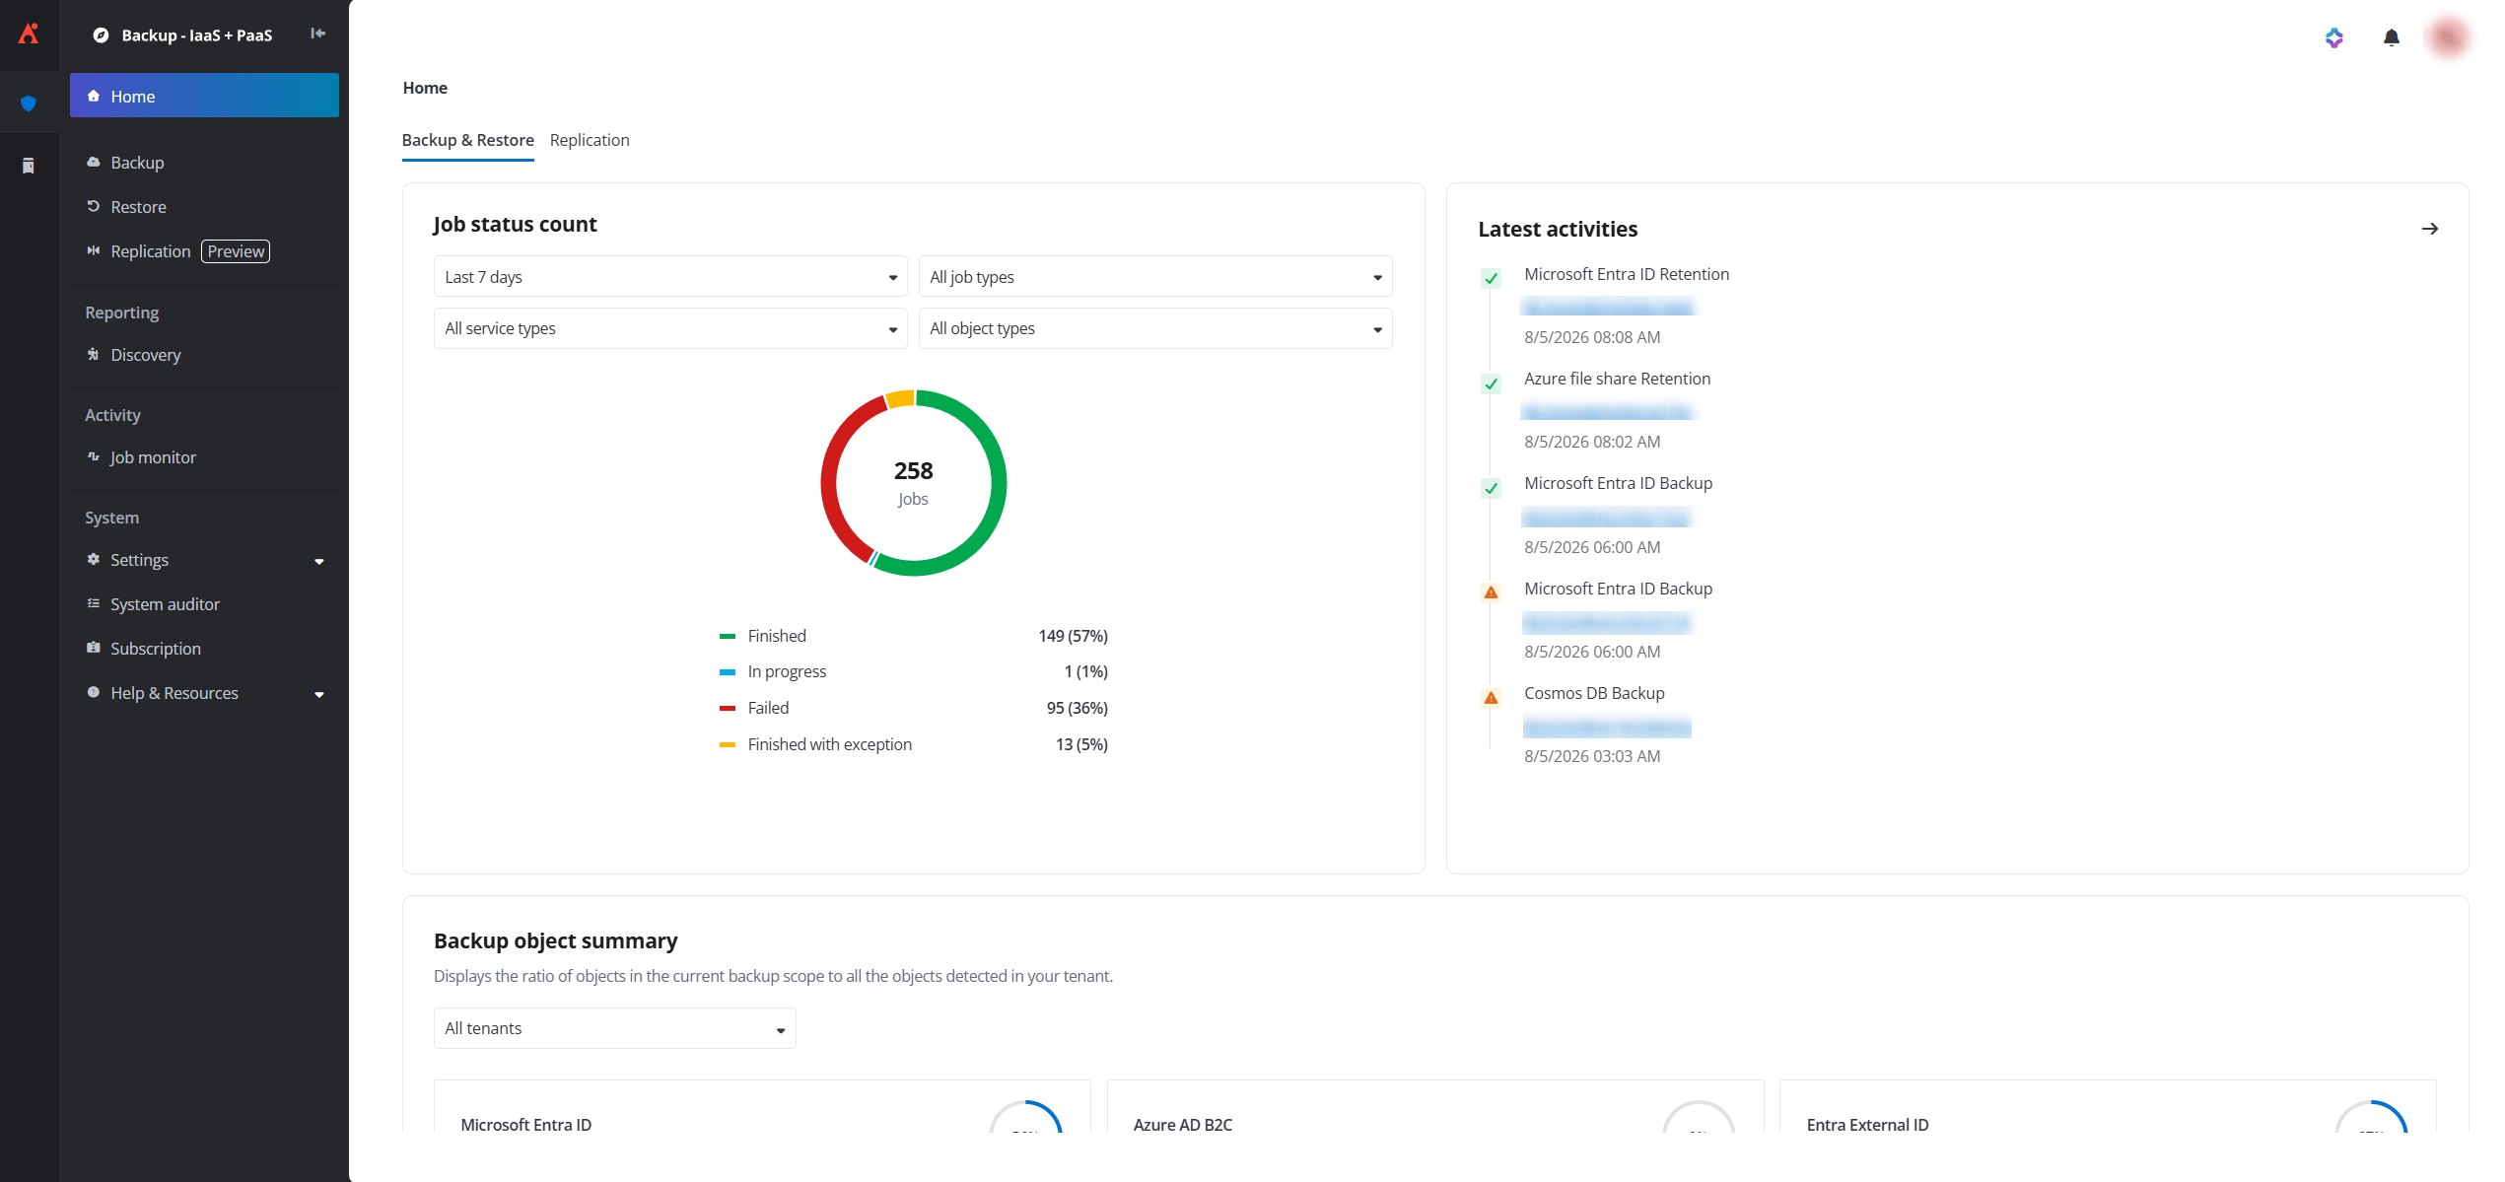Image resolution: width=2505 pixels, height=1182 pixels.
Task: Click the AvePoint logo icon
Action: [29, 35]
